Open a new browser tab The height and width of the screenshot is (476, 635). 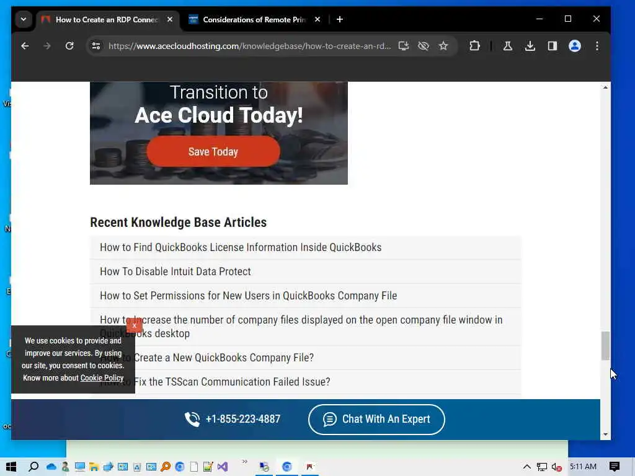(x=340, y=19)
